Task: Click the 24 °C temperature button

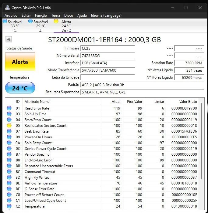Action: (x=20, y=88)
